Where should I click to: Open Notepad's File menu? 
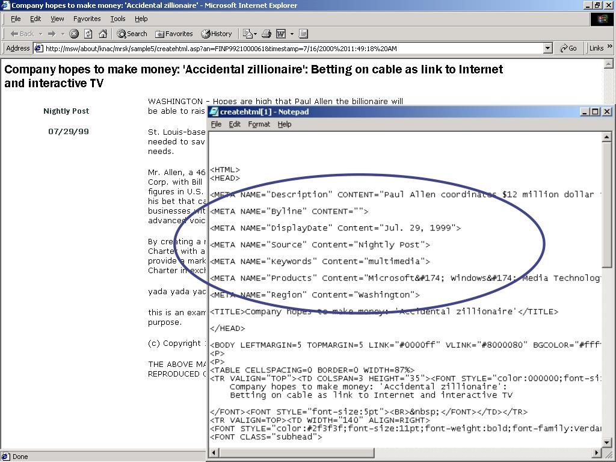(216, 124)
